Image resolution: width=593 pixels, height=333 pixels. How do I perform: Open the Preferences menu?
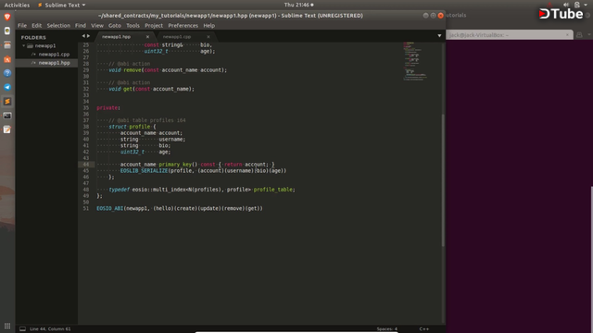tap(183, 26)
